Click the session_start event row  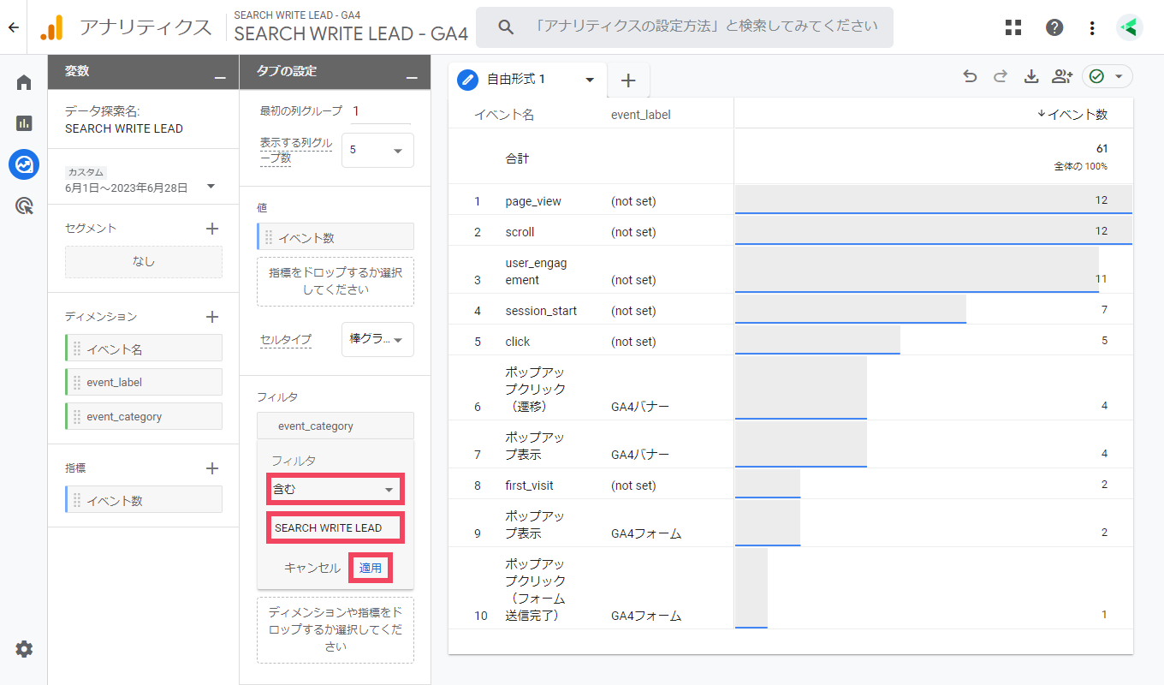[x=790, y=310]
